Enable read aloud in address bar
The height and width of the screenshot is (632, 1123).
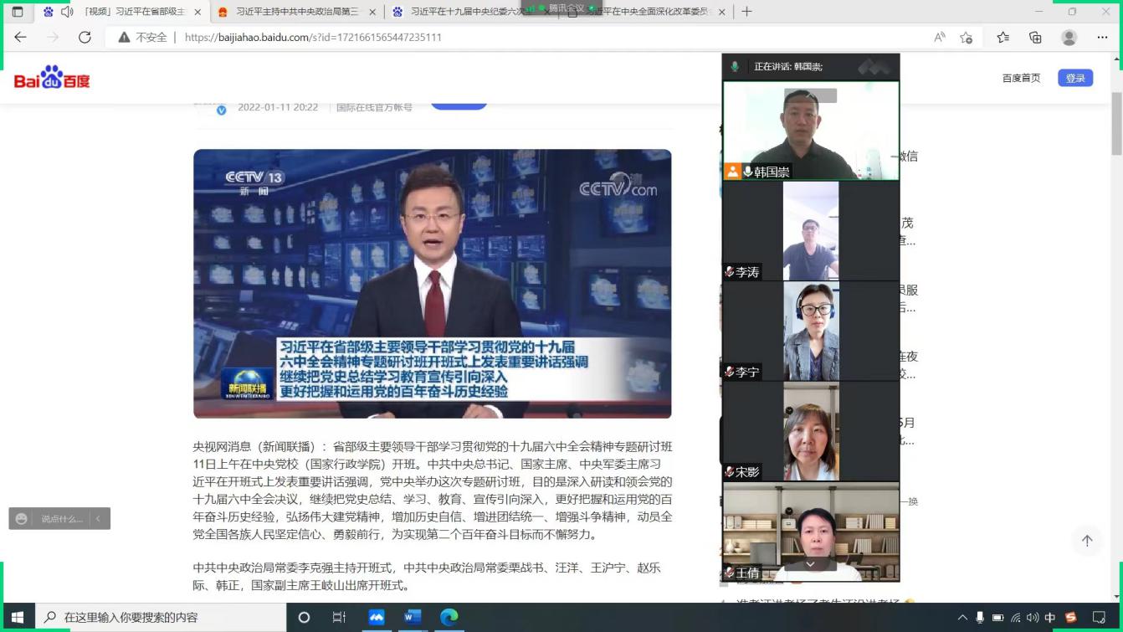tap(940, 37)
